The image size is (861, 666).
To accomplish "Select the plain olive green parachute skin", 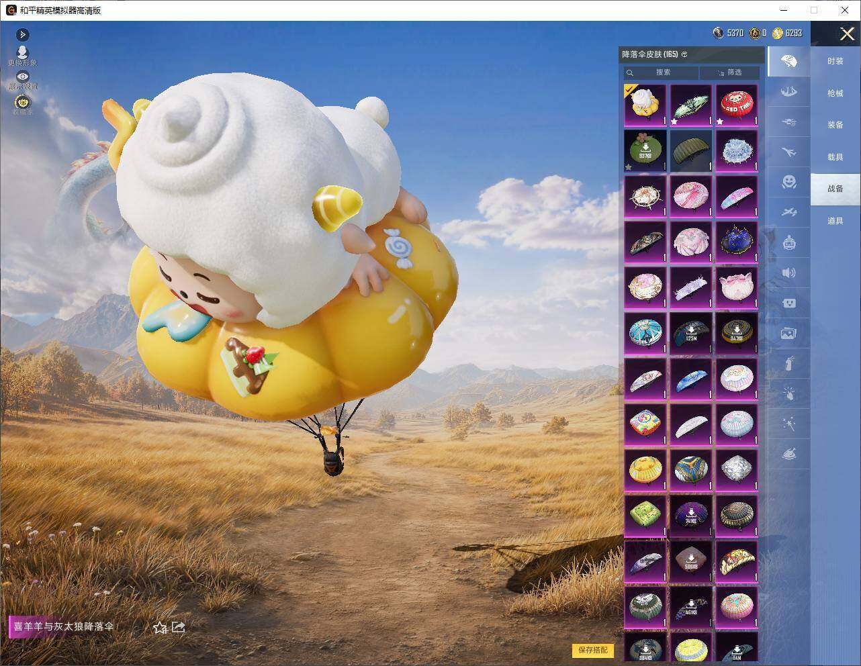I will click(x=691, y=151).
